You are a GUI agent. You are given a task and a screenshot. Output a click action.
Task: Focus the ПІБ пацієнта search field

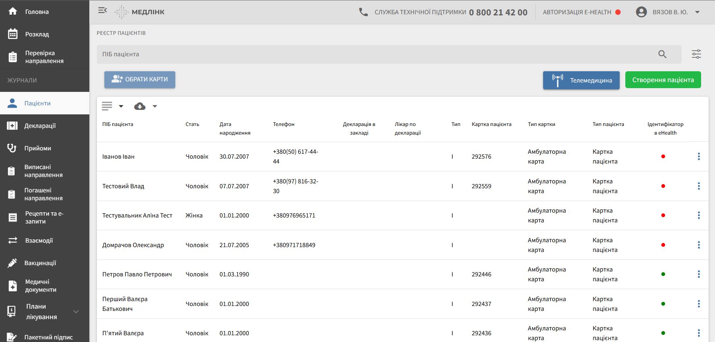[x=375, y=54]
